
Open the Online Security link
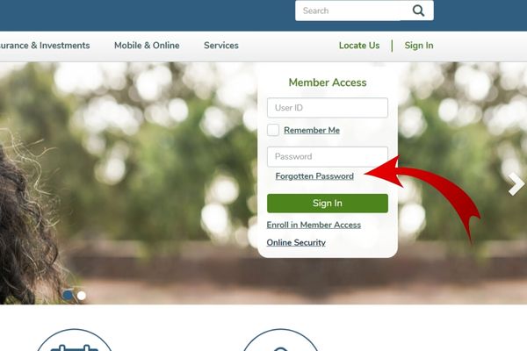[x=296, y=242]
